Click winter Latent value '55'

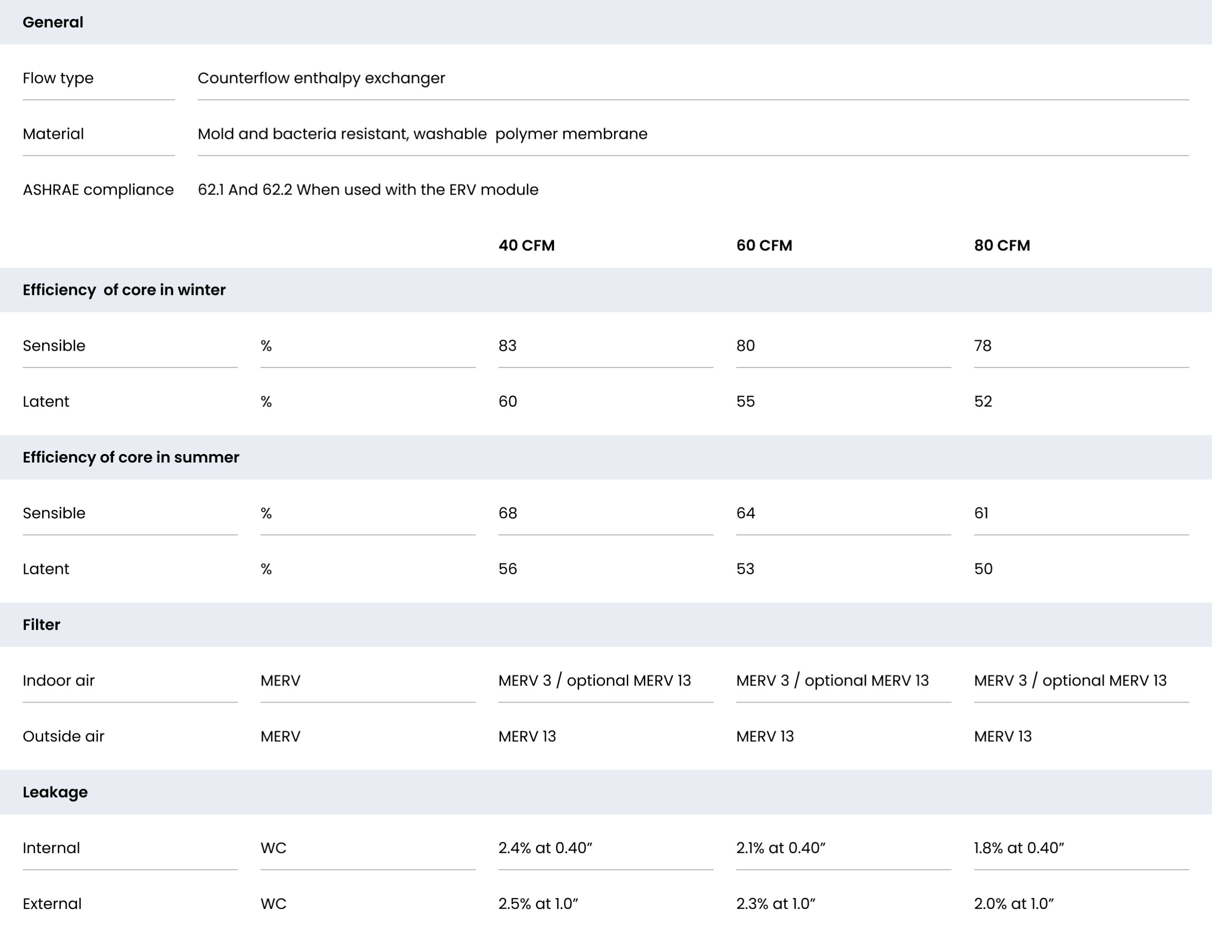coord(746,401)
